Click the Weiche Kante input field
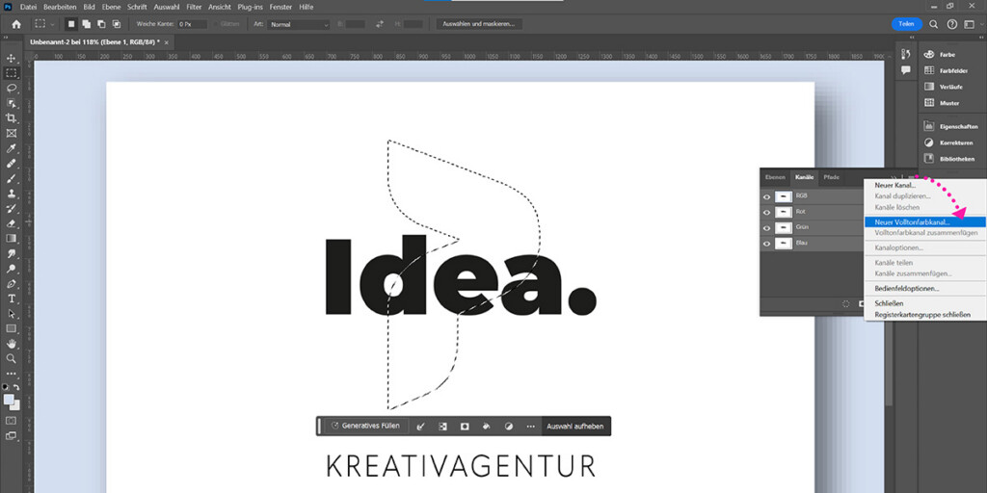The height and width of the screenshot is (493, 987). tap(191, 24)
